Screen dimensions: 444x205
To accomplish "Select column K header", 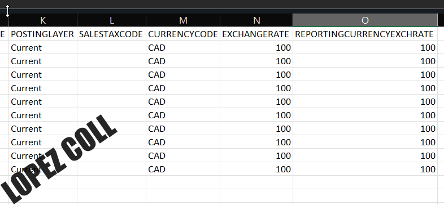I will tap(43, 20).
